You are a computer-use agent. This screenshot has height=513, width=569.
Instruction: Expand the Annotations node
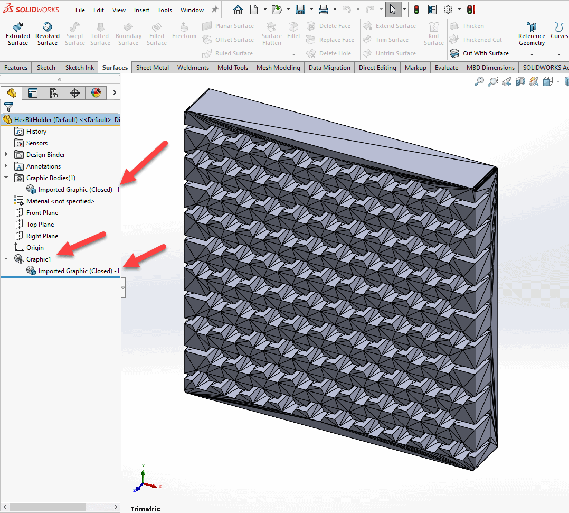coord(6,166)
